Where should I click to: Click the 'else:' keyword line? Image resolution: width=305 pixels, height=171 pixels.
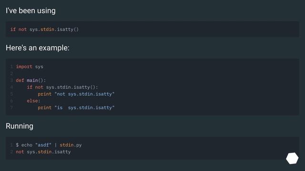[33, 101]
